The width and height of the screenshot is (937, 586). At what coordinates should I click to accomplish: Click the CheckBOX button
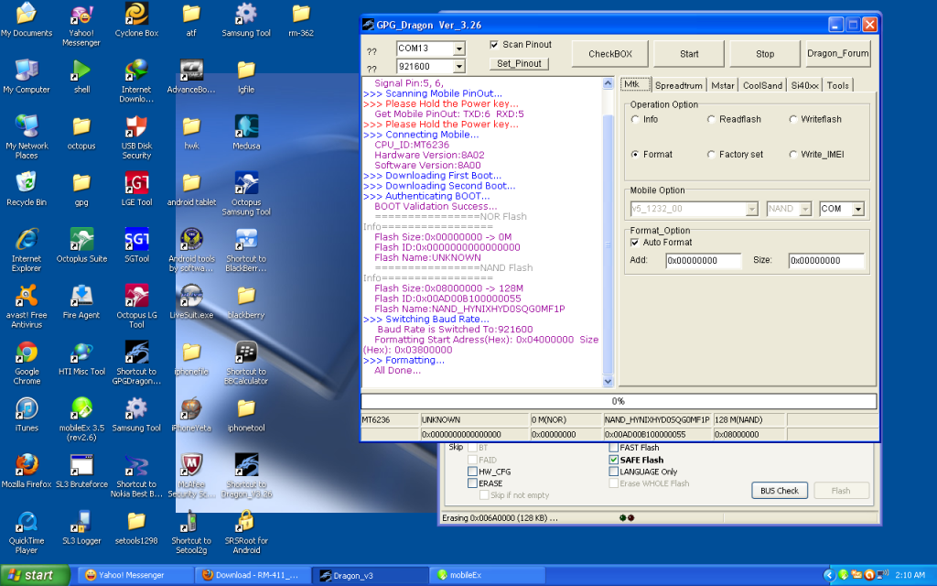[610, 54]
